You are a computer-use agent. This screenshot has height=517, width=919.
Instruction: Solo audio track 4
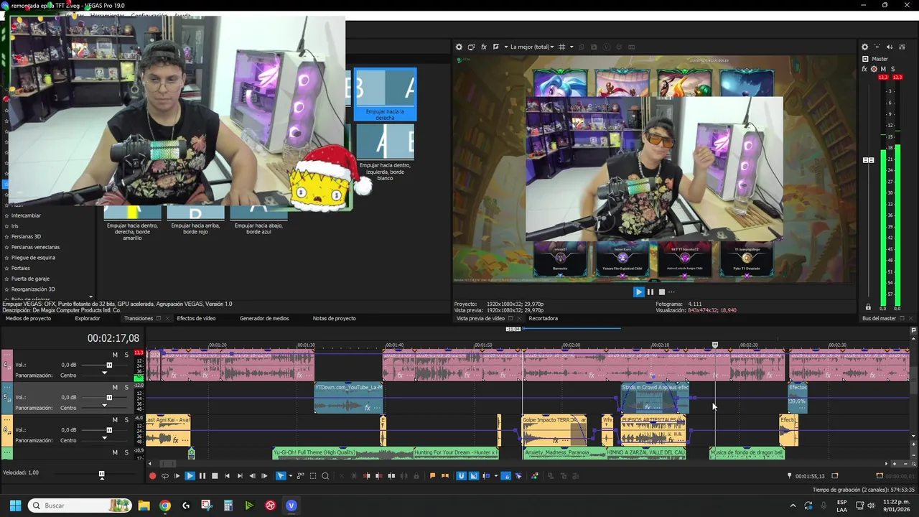[126, 355]
